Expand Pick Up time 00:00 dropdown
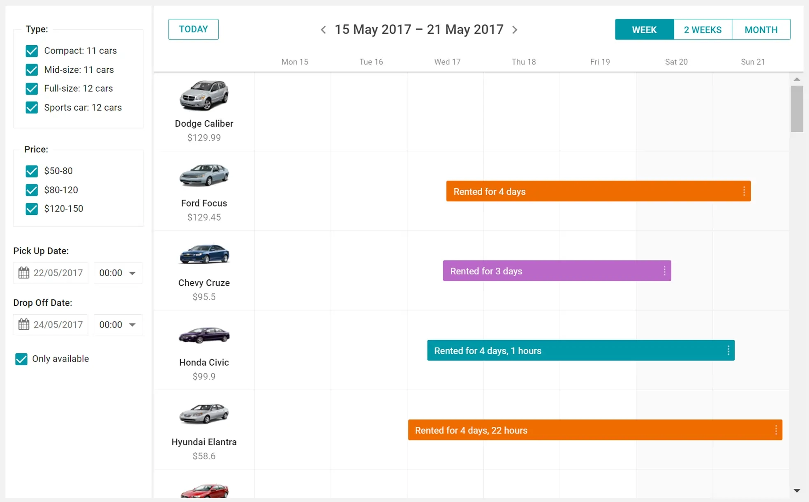 tap(132, 273)
